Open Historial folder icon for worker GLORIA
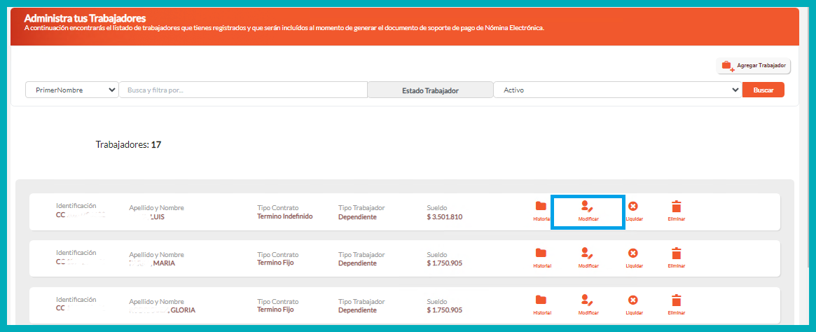This screenshot has width=816, height=332. [541, 300]
